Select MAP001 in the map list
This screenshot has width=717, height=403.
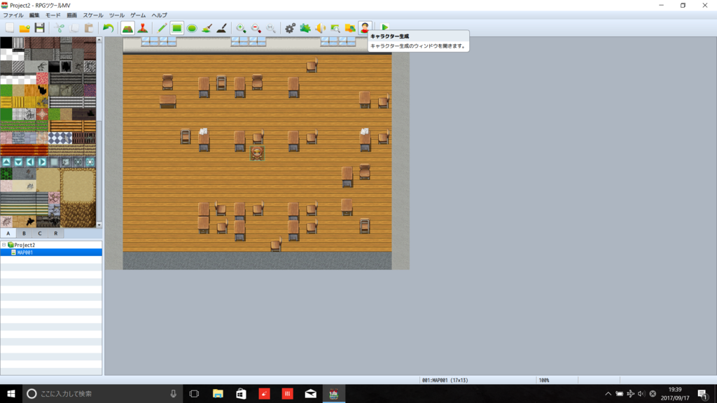25,252
